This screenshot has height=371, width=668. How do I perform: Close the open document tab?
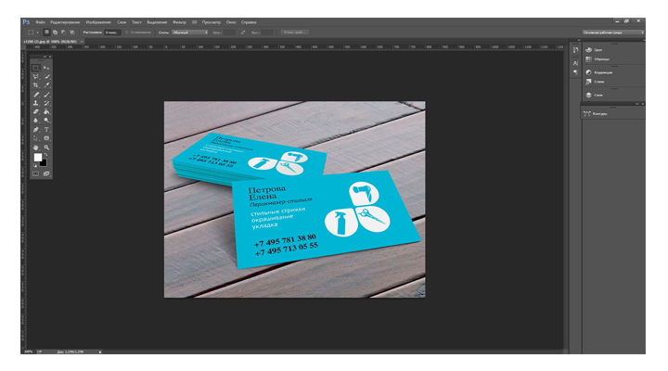(82, 42)
